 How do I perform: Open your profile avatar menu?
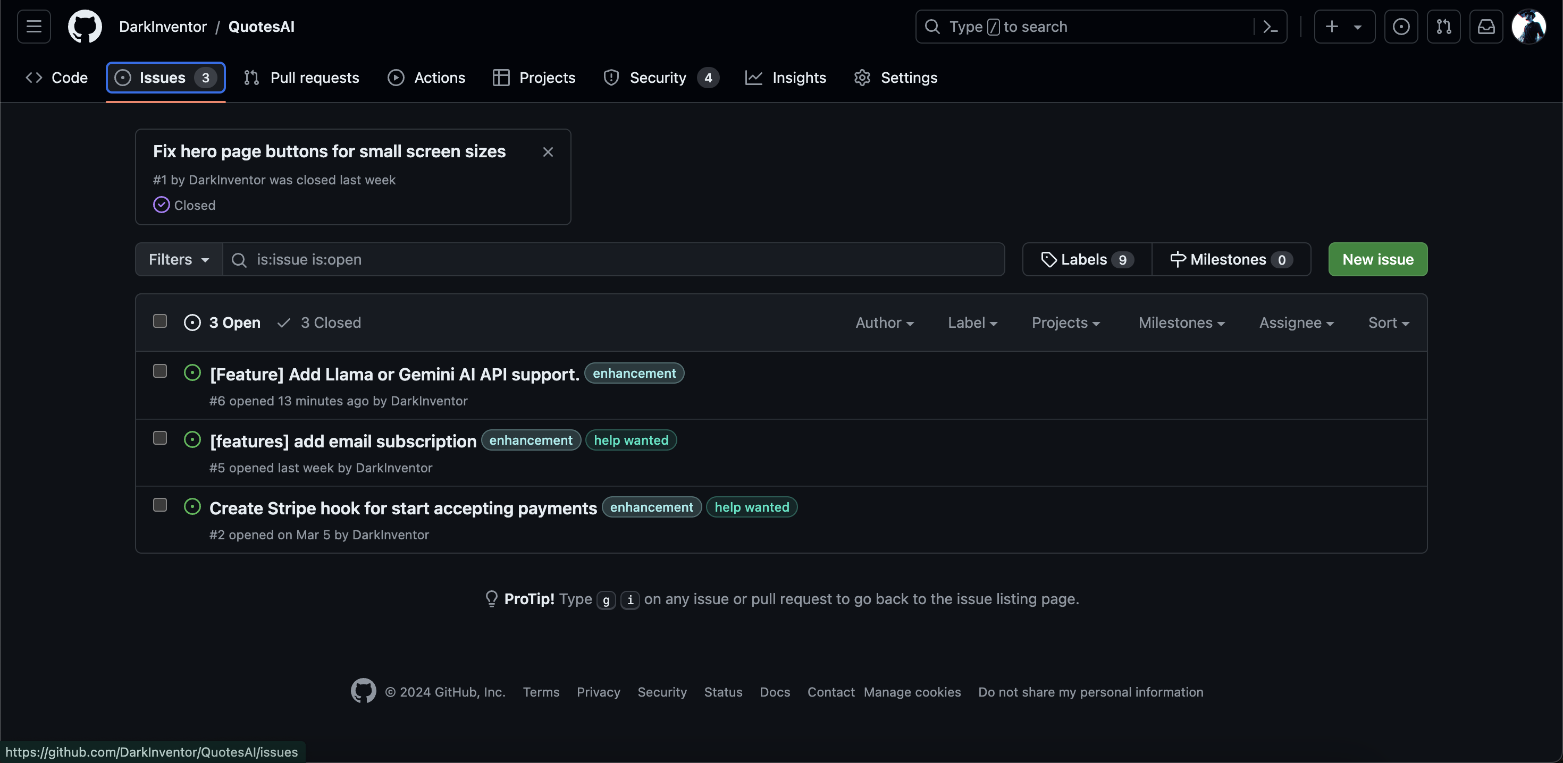(x=1530, y=26)
